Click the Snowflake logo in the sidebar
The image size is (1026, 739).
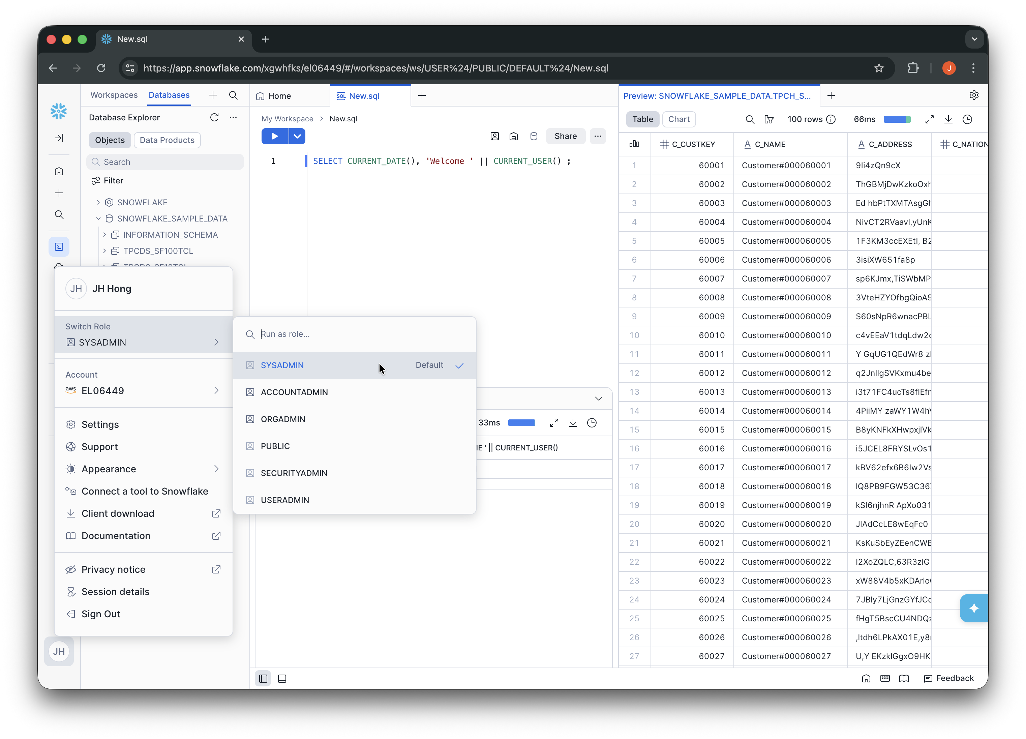pos(59,111)
